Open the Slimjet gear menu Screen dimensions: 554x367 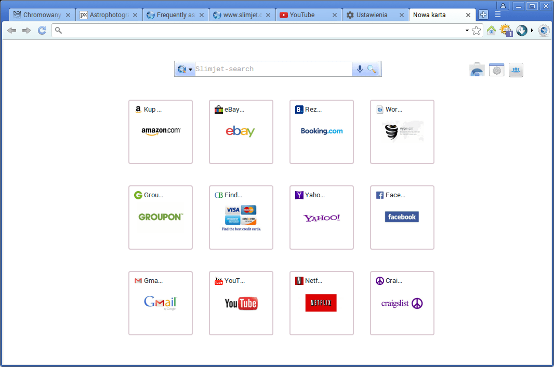click(x=544, y=31)
